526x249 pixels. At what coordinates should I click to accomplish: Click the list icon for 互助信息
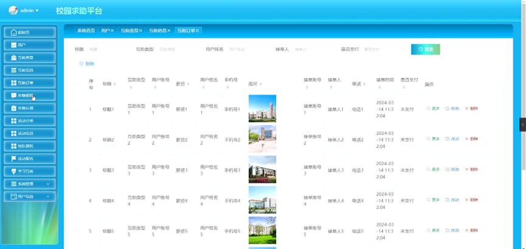(x=13, y=70)
